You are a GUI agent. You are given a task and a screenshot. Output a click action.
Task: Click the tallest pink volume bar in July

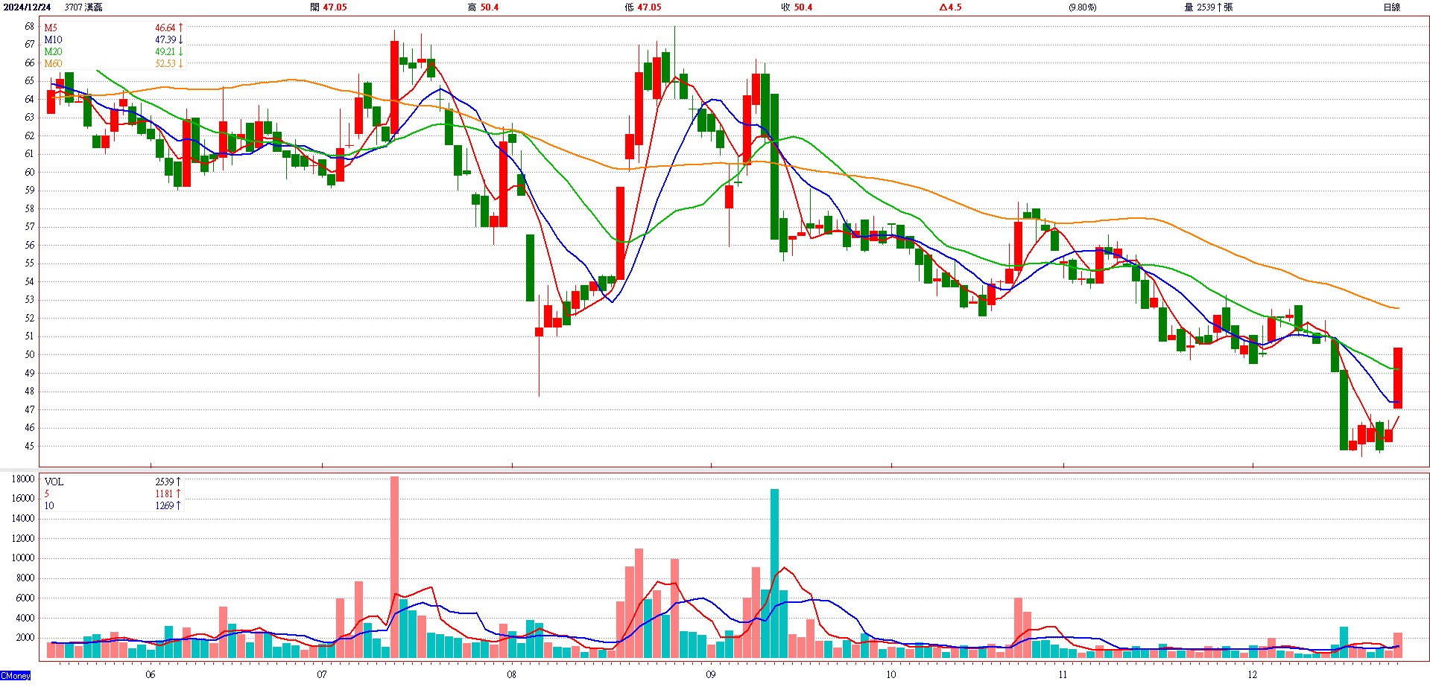coord(394,566)
